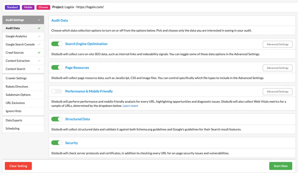The height and width of the screenshot is (175, 298).
Task: Go to the Scheduling section
Action: tap(13, 128)
